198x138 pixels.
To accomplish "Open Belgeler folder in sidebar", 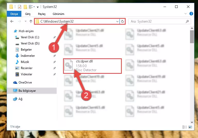I will tap(26, 50).
